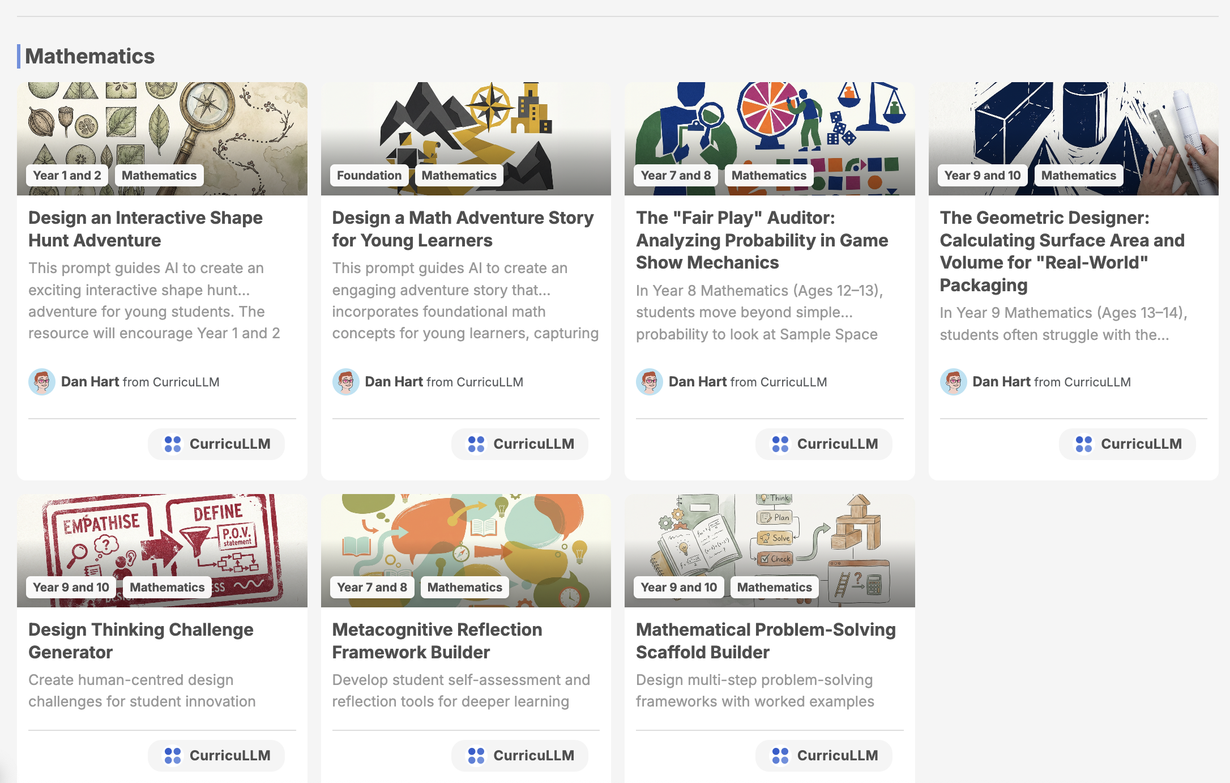This screenshot has width=1230, height=783.
Task: Toggle the Foundation tag on the Math Adventure card
Action: coord(369,175)
